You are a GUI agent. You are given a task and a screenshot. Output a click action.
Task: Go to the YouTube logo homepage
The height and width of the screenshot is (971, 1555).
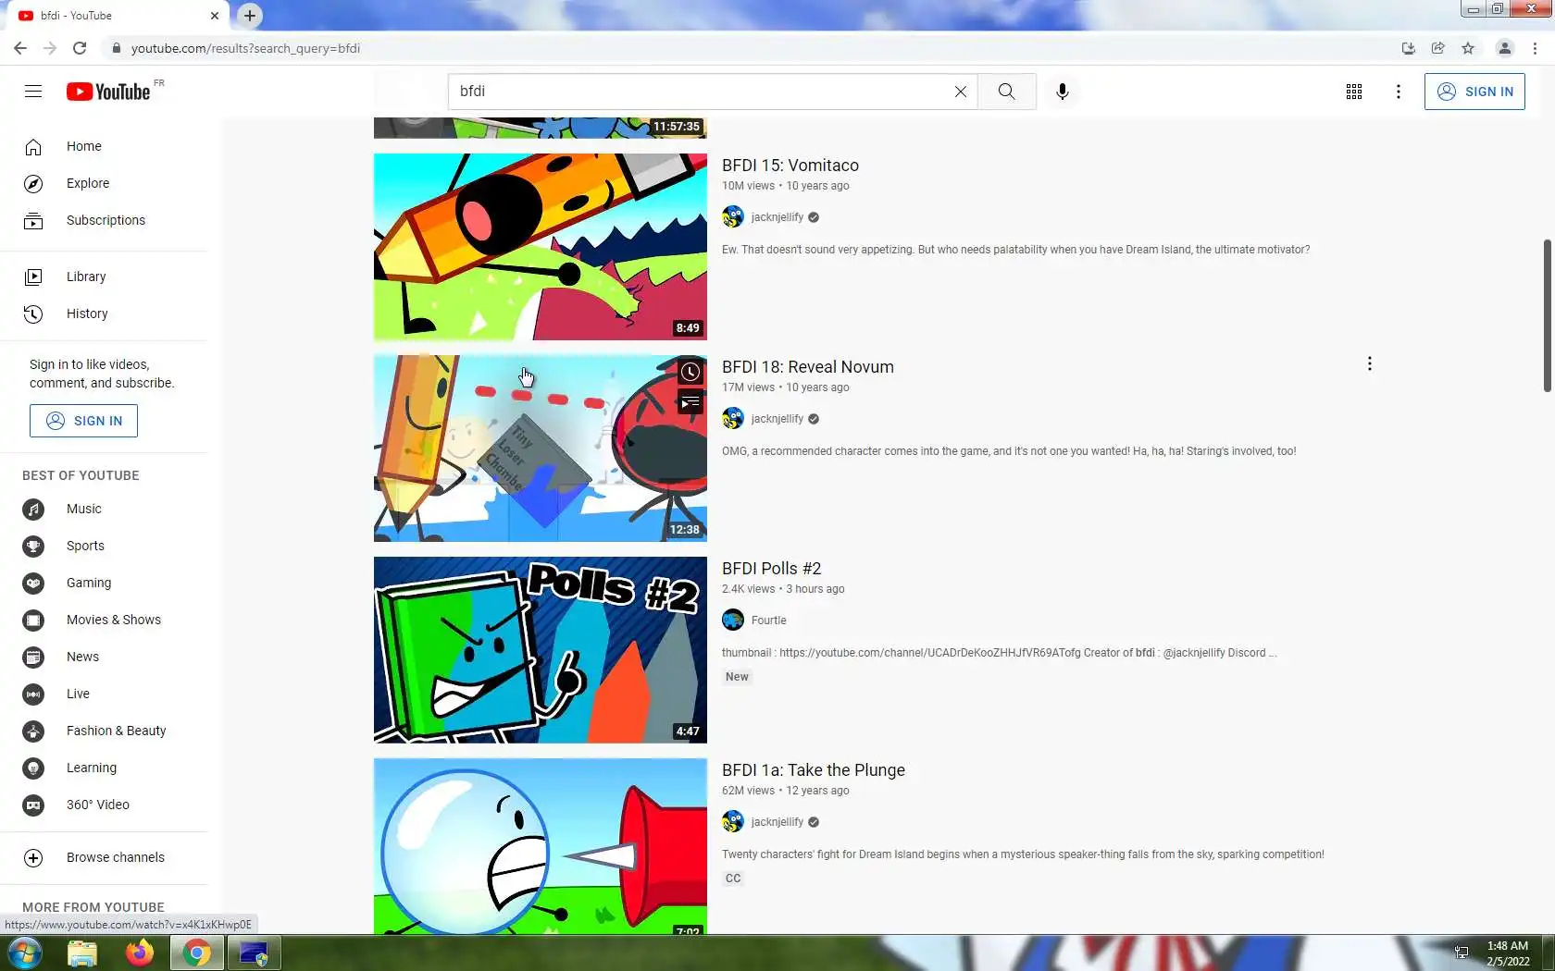click(108, 92)
